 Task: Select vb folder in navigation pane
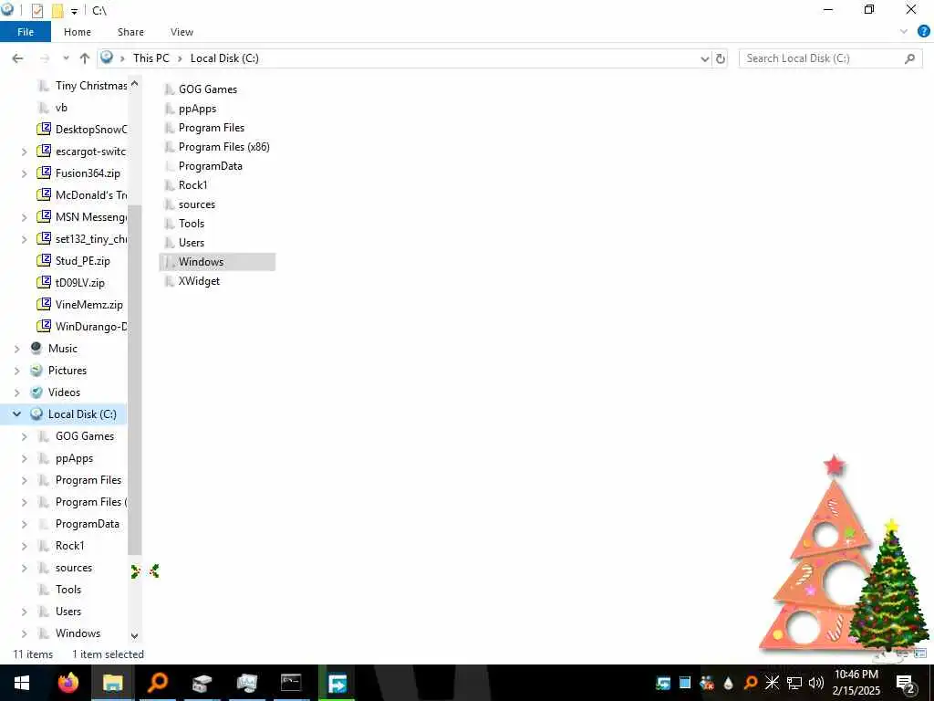tap(61, 108)
